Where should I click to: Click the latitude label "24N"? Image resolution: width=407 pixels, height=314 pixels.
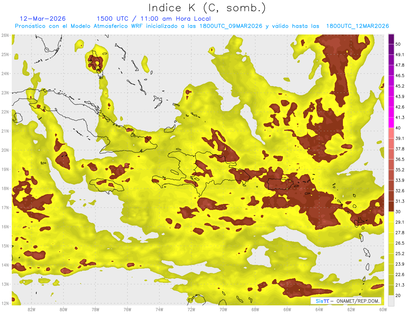tap(5, 74)
